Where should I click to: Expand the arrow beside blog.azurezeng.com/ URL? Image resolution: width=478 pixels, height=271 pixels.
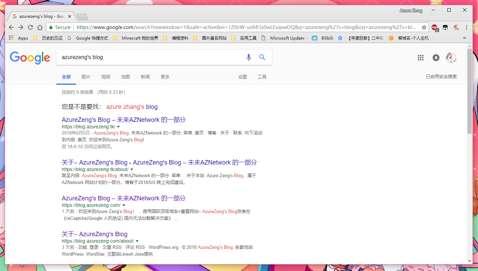pyautogui.click(x=124, y=205)
